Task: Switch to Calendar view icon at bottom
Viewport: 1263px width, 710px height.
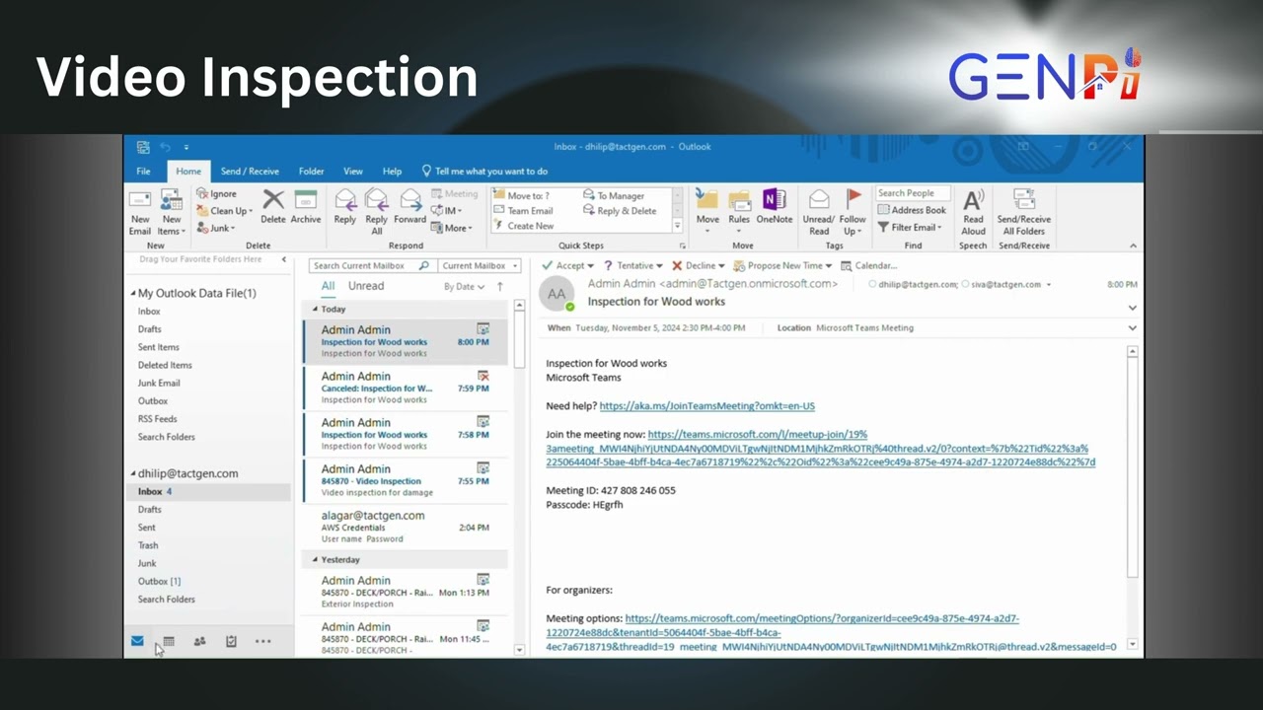Action: [x=169, y=641]
